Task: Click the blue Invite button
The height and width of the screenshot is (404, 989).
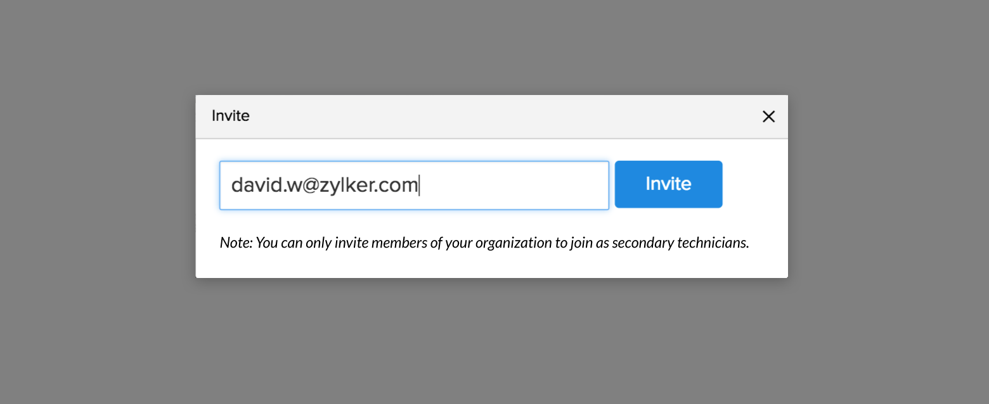Action: pyautogui.click(x=668, y=184)
